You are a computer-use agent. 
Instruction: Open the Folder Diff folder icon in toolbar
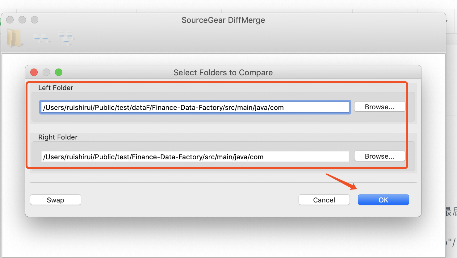coord(15,38)
